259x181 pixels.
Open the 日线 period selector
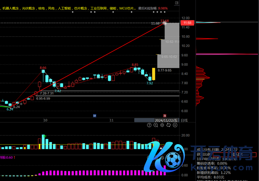tap(184, 120)
